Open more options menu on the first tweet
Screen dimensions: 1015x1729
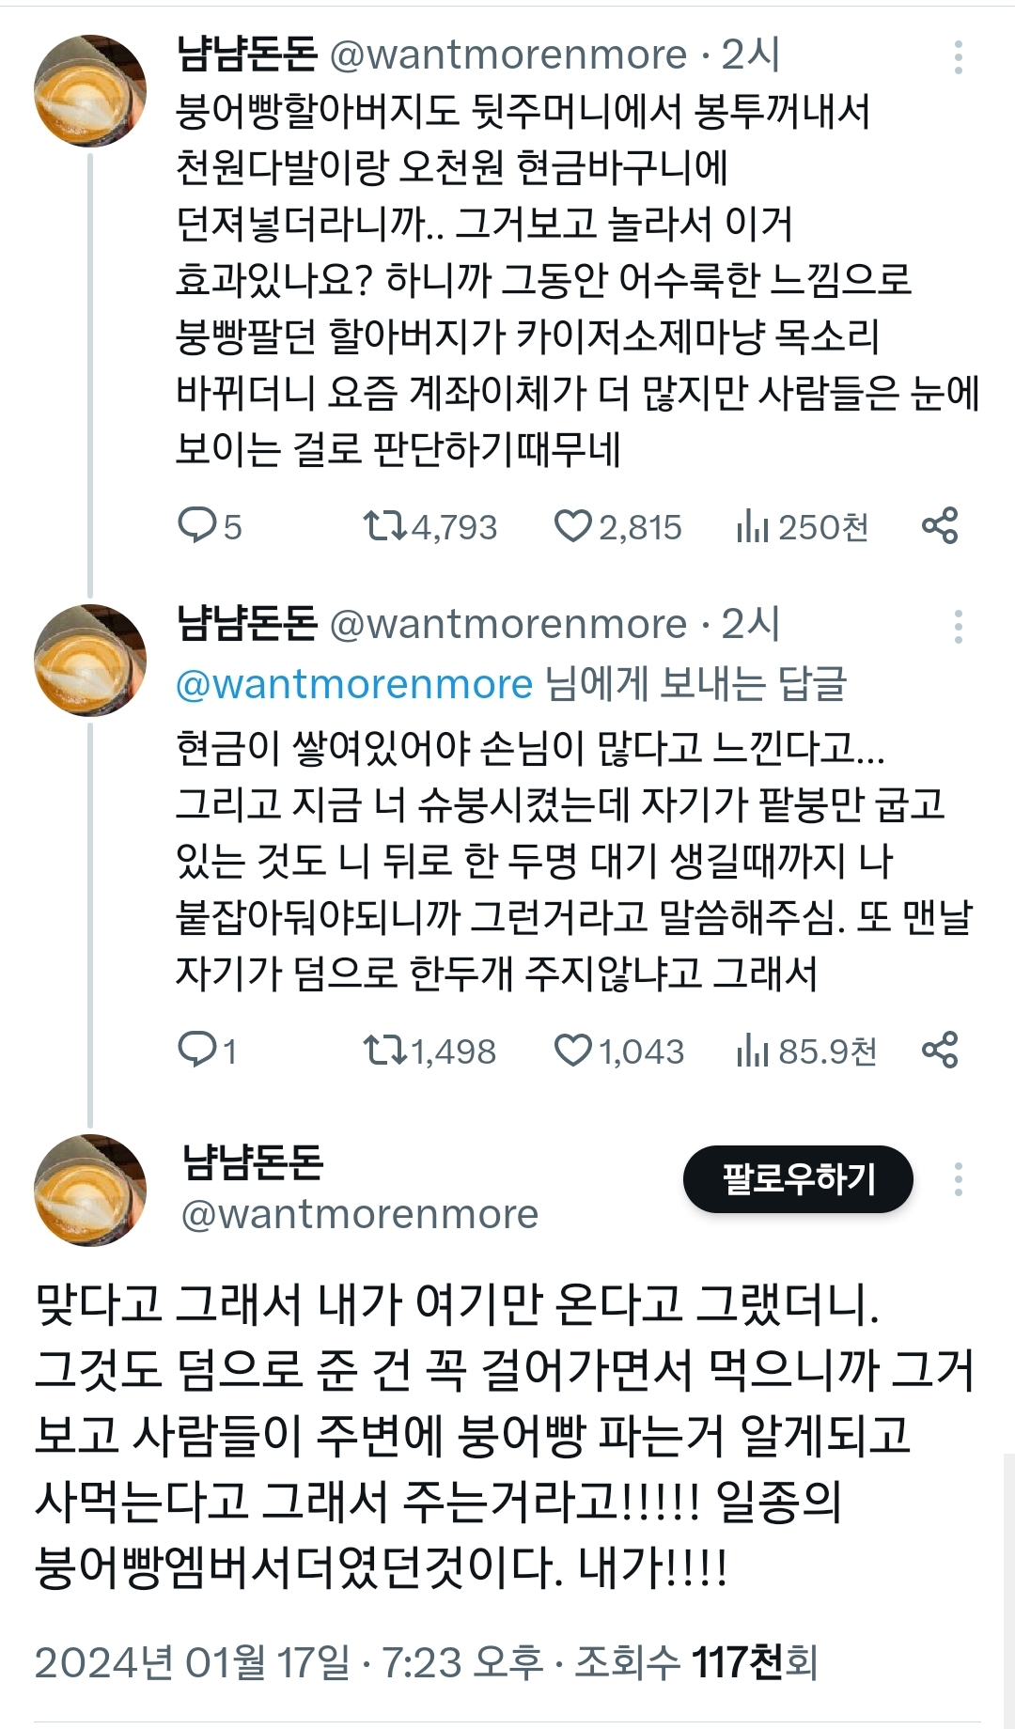coord(960,58)
